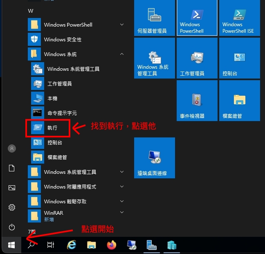Click the Windows Start button
This screenshot has width=265, height=254.
11,245
